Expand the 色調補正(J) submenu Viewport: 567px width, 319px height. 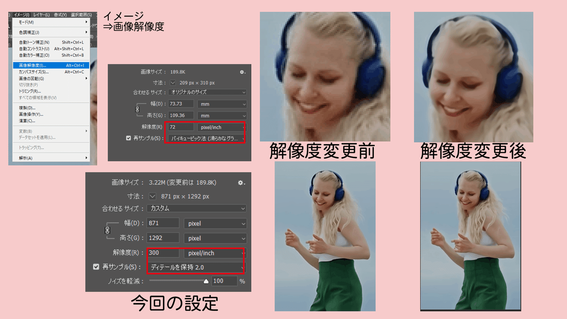(x=51, y=32)
